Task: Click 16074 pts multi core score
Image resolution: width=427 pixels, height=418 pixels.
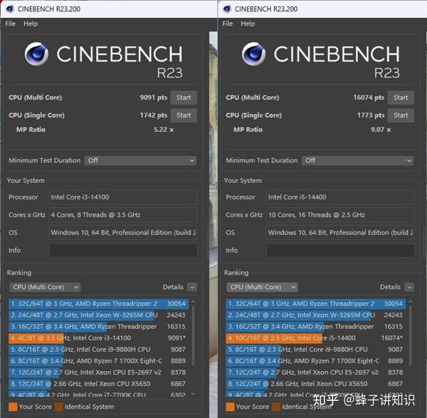Action: click(369, 98)
